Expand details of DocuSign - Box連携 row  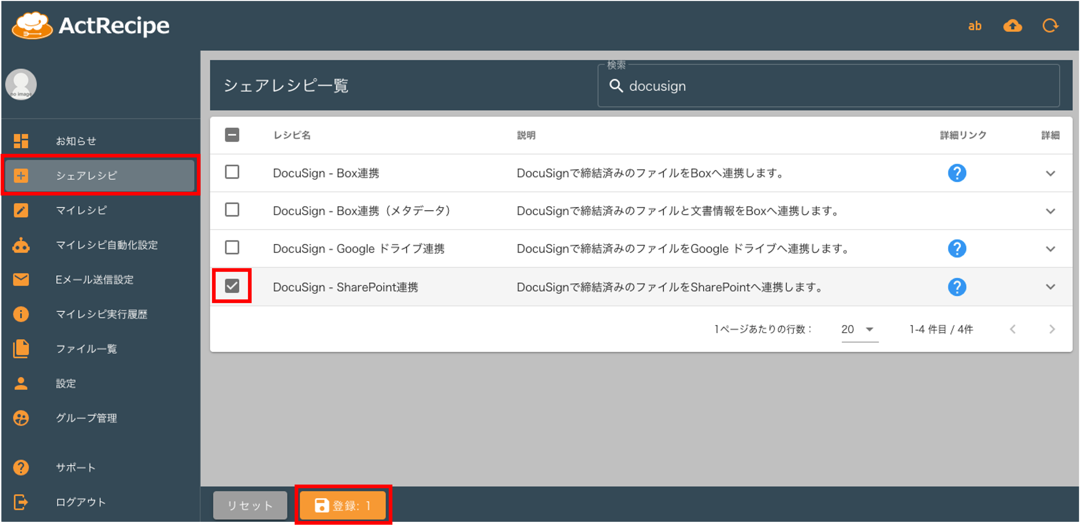tap(1050, 173)
